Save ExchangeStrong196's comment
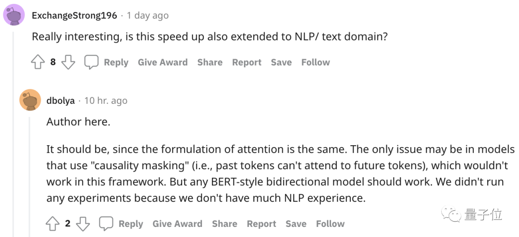The image size is (519, 237). pos(281,62)
